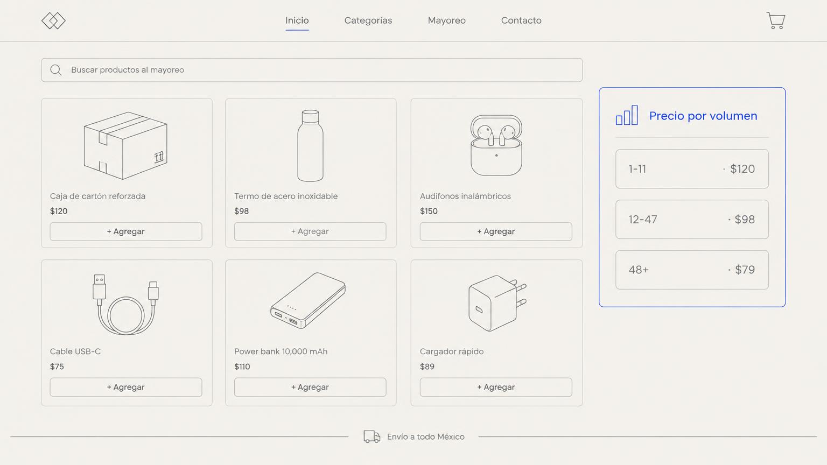This screenshot has height=465, width=827.
Task: Open the steel bottle product image
Action: [x=311, y=145]
